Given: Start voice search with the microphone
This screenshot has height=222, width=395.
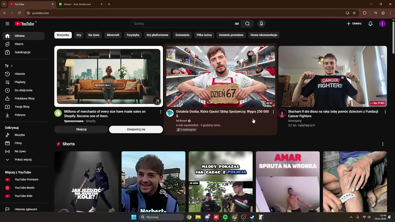Looking at the screenshot, I should pyautogui.click(x=261, y=24).
